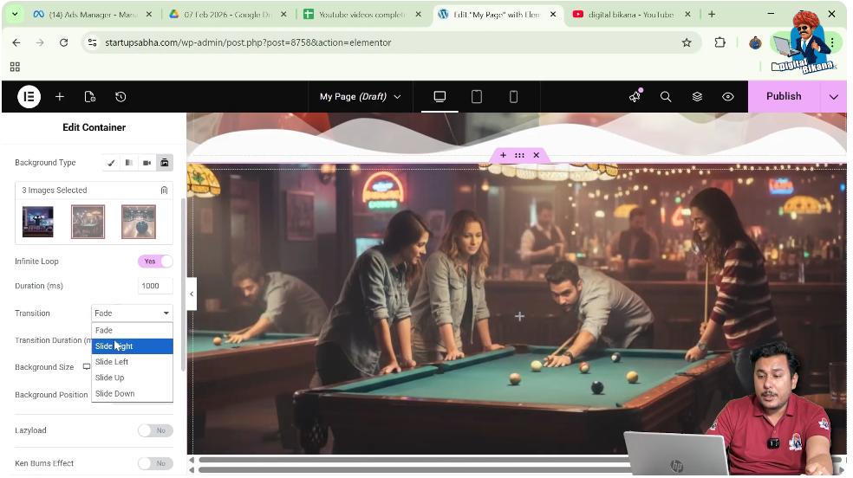Open the Elementor finder search icon
The width and height of the screenshot is (853, 478).
click(x=666, y=97)
